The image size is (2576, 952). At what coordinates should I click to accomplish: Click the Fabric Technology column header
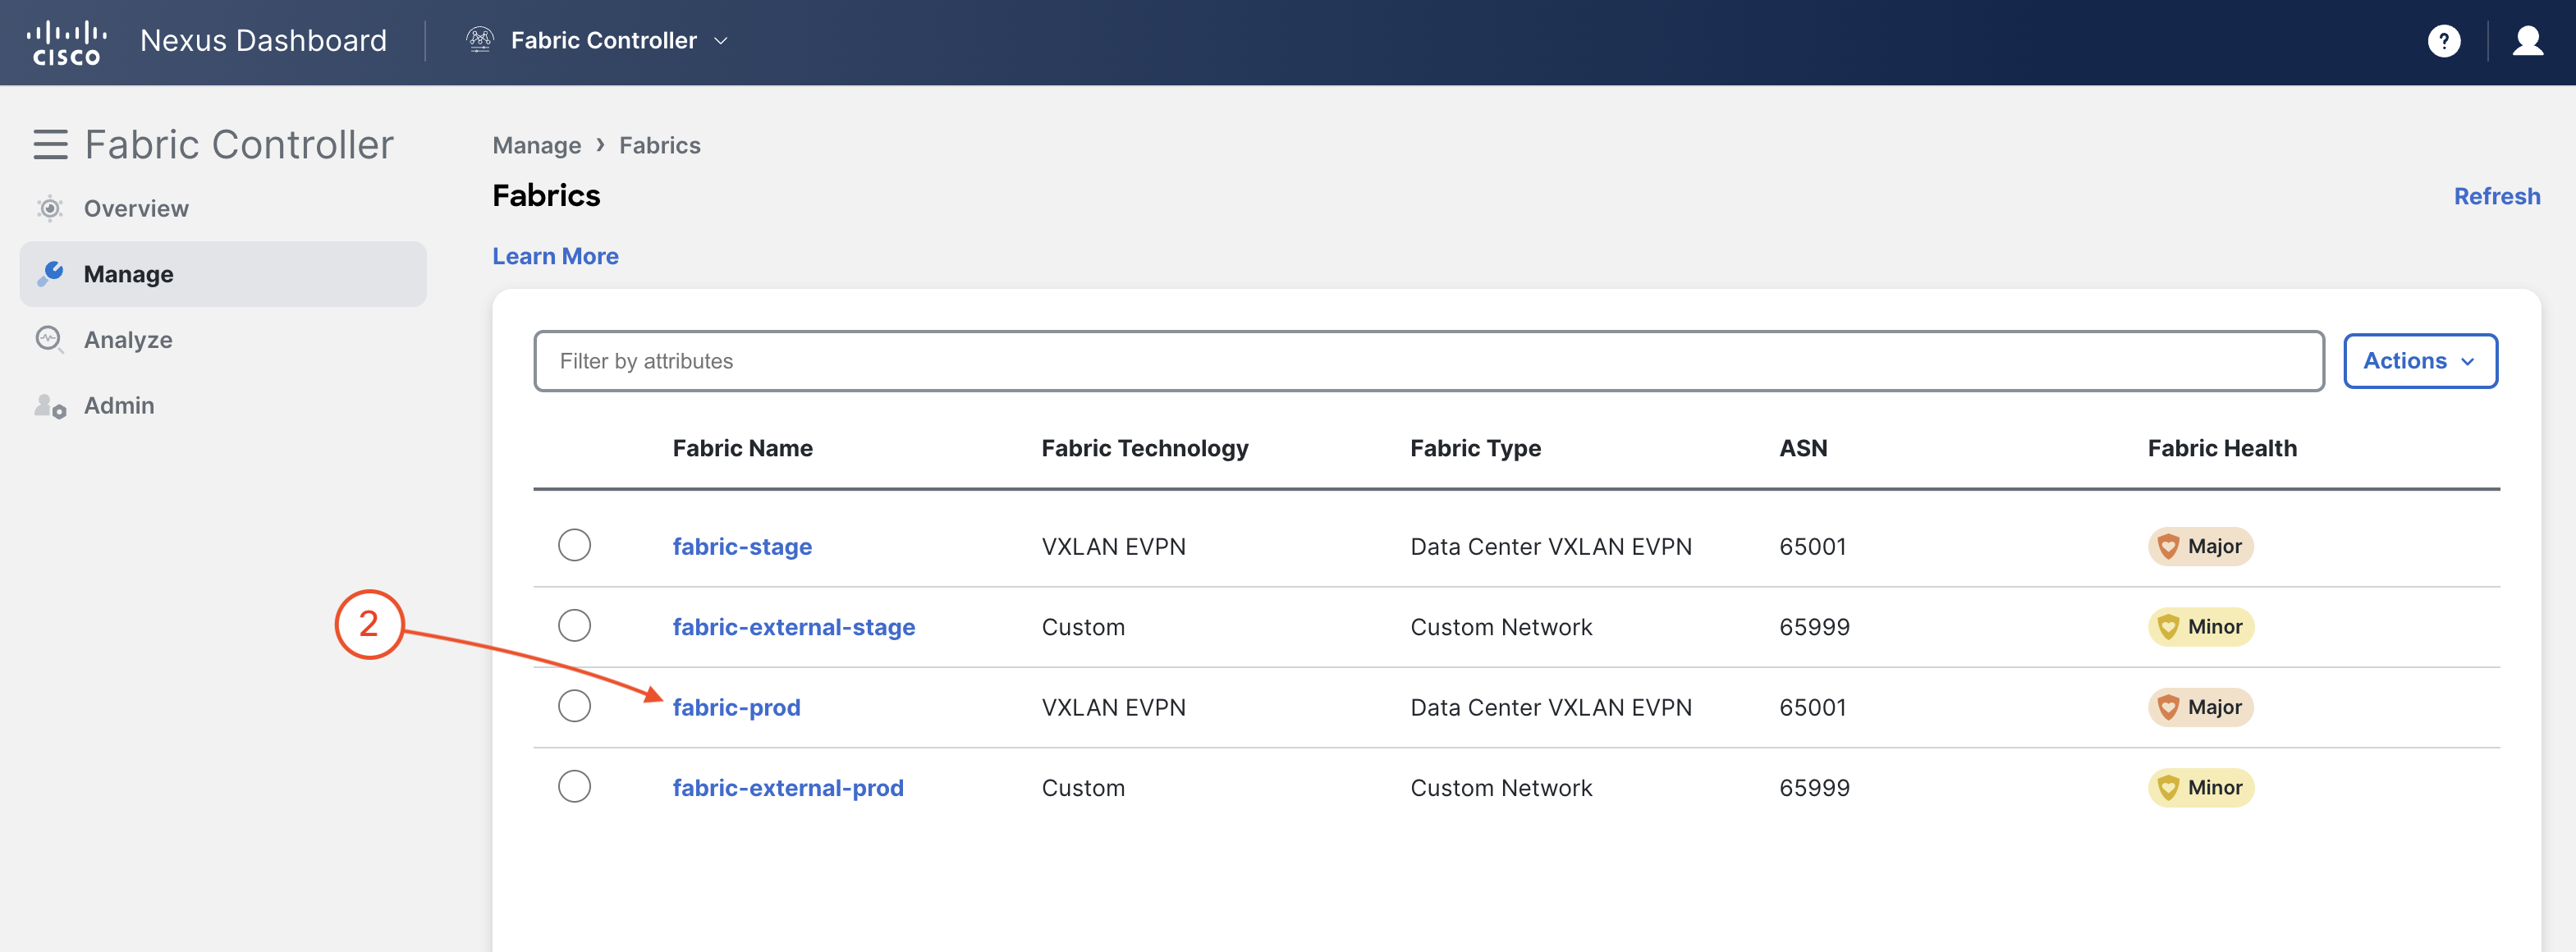click(x=1145, y=448)
